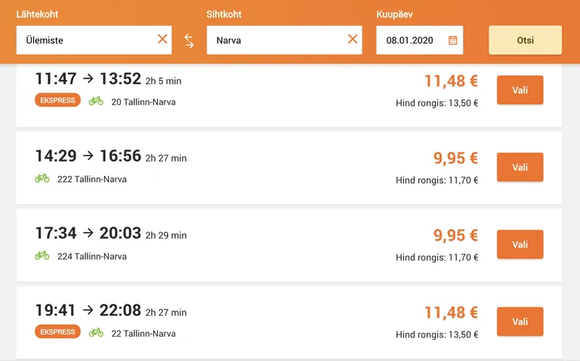Swap departure and destination stations
The width and height of the screenshot is (580, 361).
(x=189, y=41)
